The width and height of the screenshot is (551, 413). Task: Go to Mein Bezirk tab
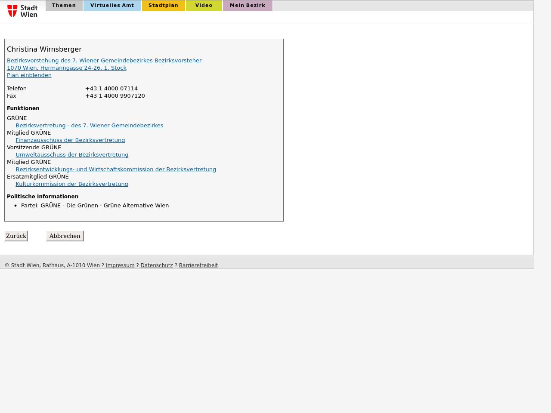click(248, 6)
